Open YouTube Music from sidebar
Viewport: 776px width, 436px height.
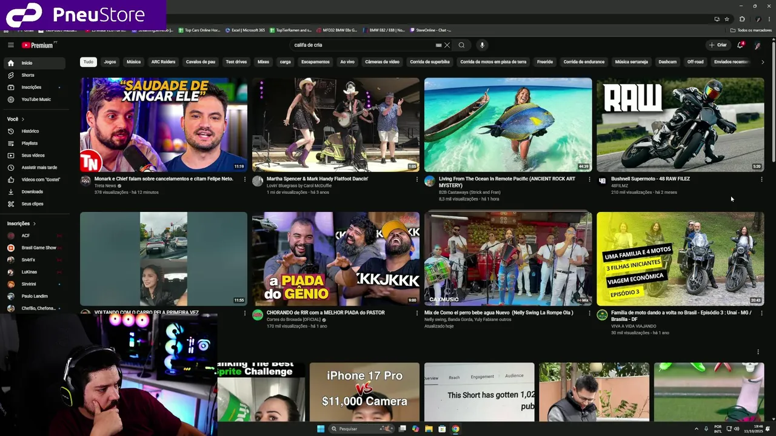pyautogui.click(x=35, y=99)
